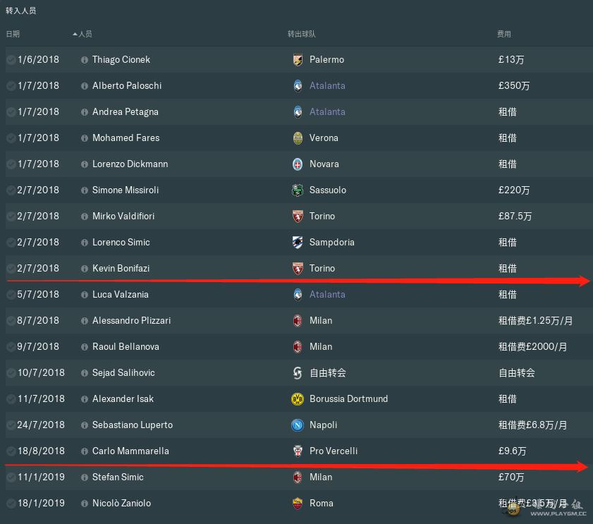Open Atalanta link in Paloschi row
The height and width of the screenshot is (524, 593).
coord(327,86)
